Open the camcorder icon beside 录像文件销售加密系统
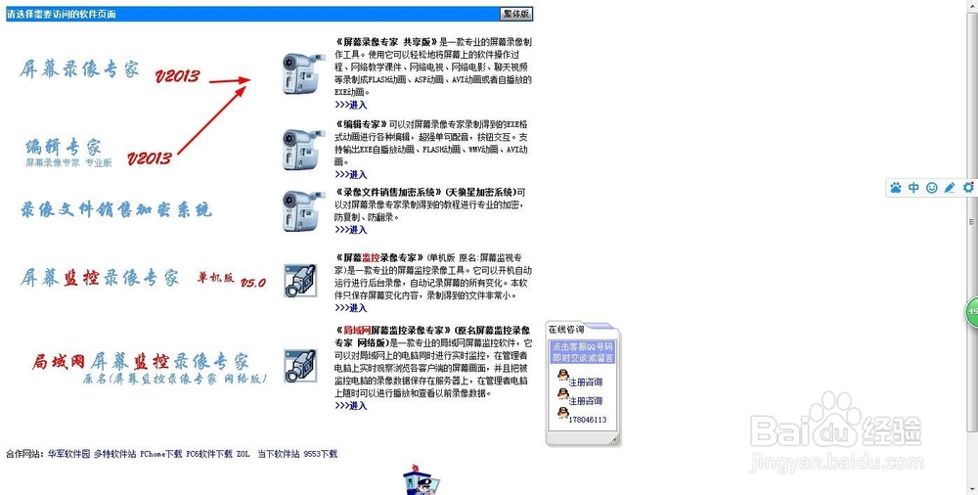The width and height of the screenshot is (978, 495). tap(304, 210)
